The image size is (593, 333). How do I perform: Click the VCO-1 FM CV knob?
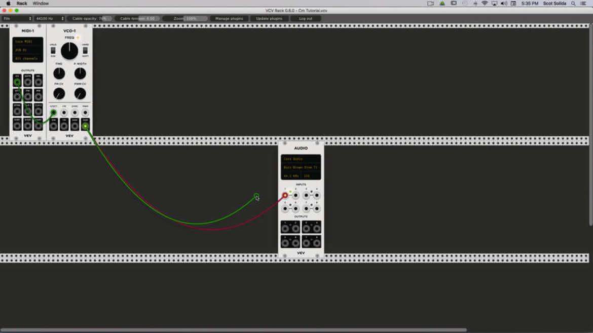[59, 93]
